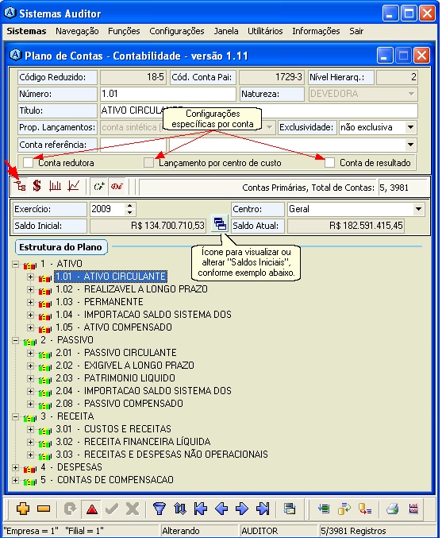Open the Utilitários menu

[x=265, y=31]
